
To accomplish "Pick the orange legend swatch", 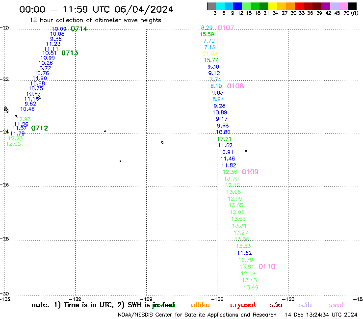I will click(x=290, y=6).
